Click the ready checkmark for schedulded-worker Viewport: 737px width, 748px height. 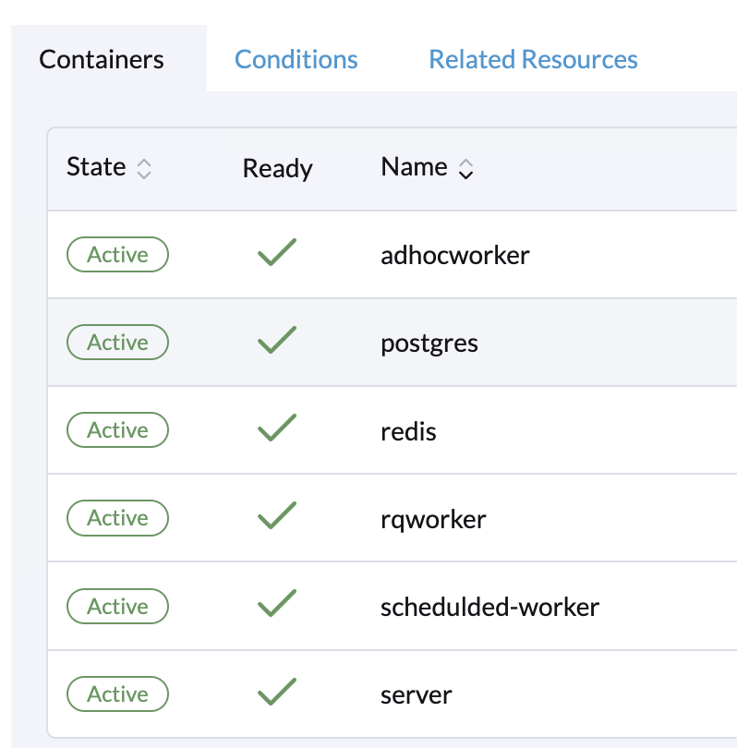[x=277, y=603]
